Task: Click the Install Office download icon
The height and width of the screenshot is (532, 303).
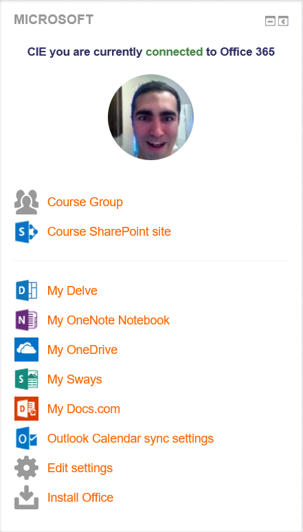Action: point(26,498)
